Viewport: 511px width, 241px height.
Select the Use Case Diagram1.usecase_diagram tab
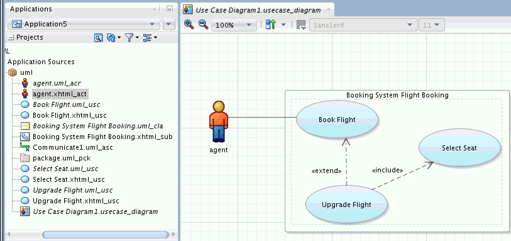click(258, 10)
